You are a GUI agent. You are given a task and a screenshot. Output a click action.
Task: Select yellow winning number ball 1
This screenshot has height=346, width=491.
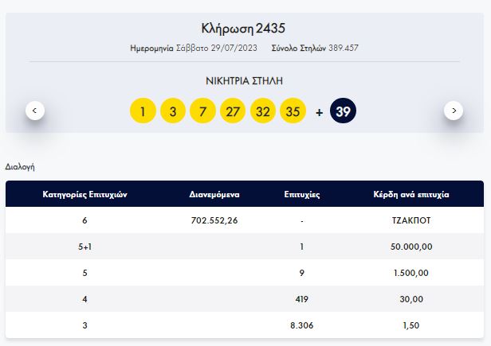point(143,111)
